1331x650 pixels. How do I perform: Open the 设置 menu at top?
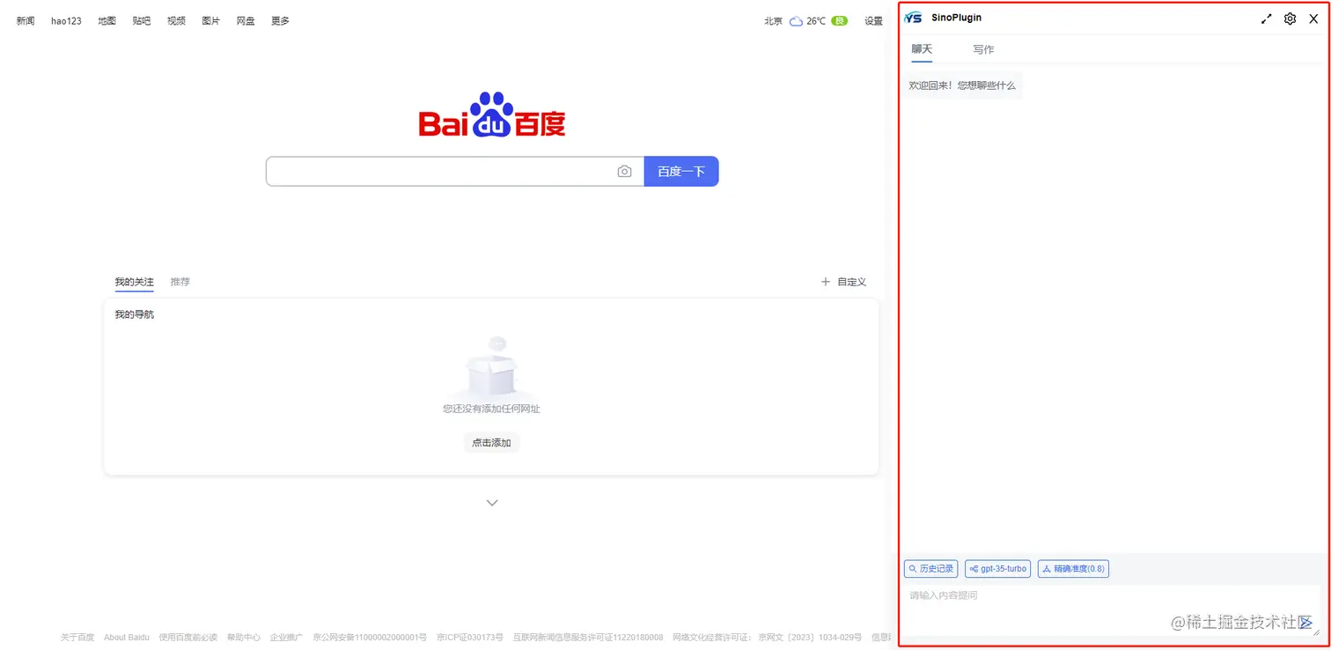point(873,21)
